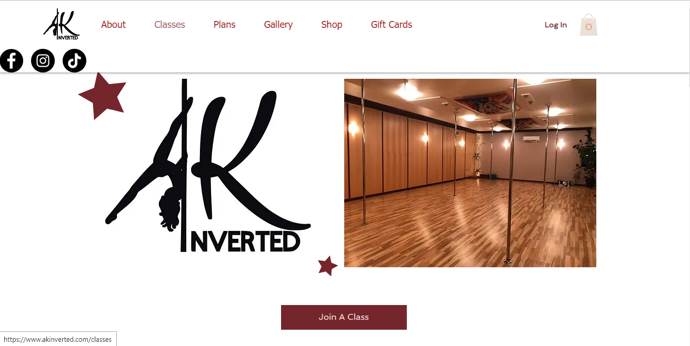Open the Facebook social icon
This screenshot has height=346, width=690.
pos(12,60)
